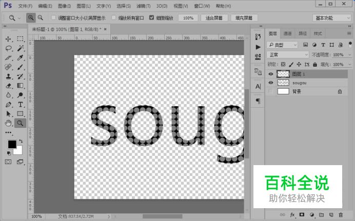Click Zoom In mode in options bar
Viewport: 355px width, 221px height.
31,17
